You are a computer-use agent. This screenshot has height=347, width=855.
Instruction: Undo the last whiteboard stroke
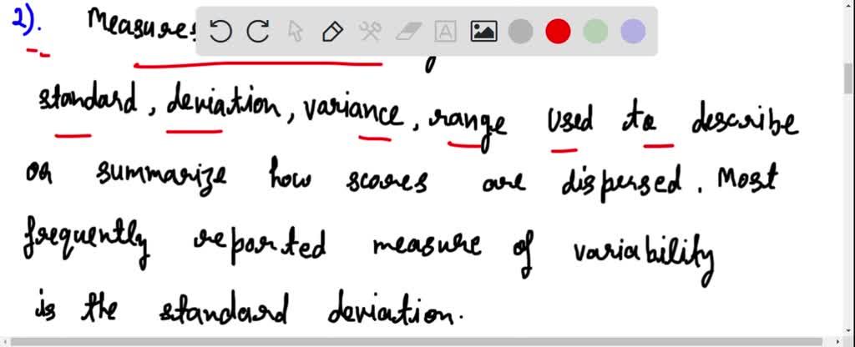tap(220, 32)
